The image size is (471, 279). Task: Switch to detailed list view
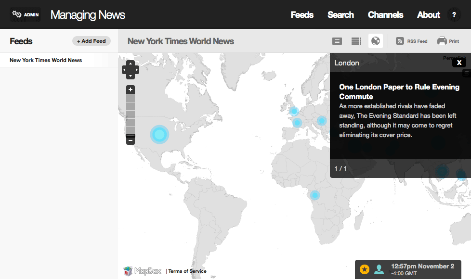click(x=356, y=41)
